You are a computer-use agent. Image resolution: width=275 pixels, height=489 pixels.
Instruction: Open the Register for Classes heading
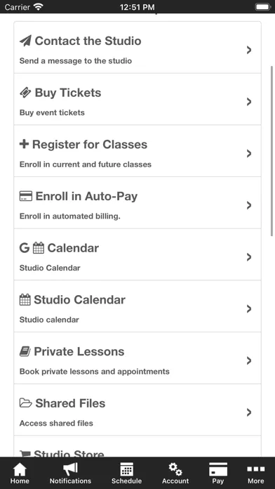pyautogui.click(x=90, y=145)
